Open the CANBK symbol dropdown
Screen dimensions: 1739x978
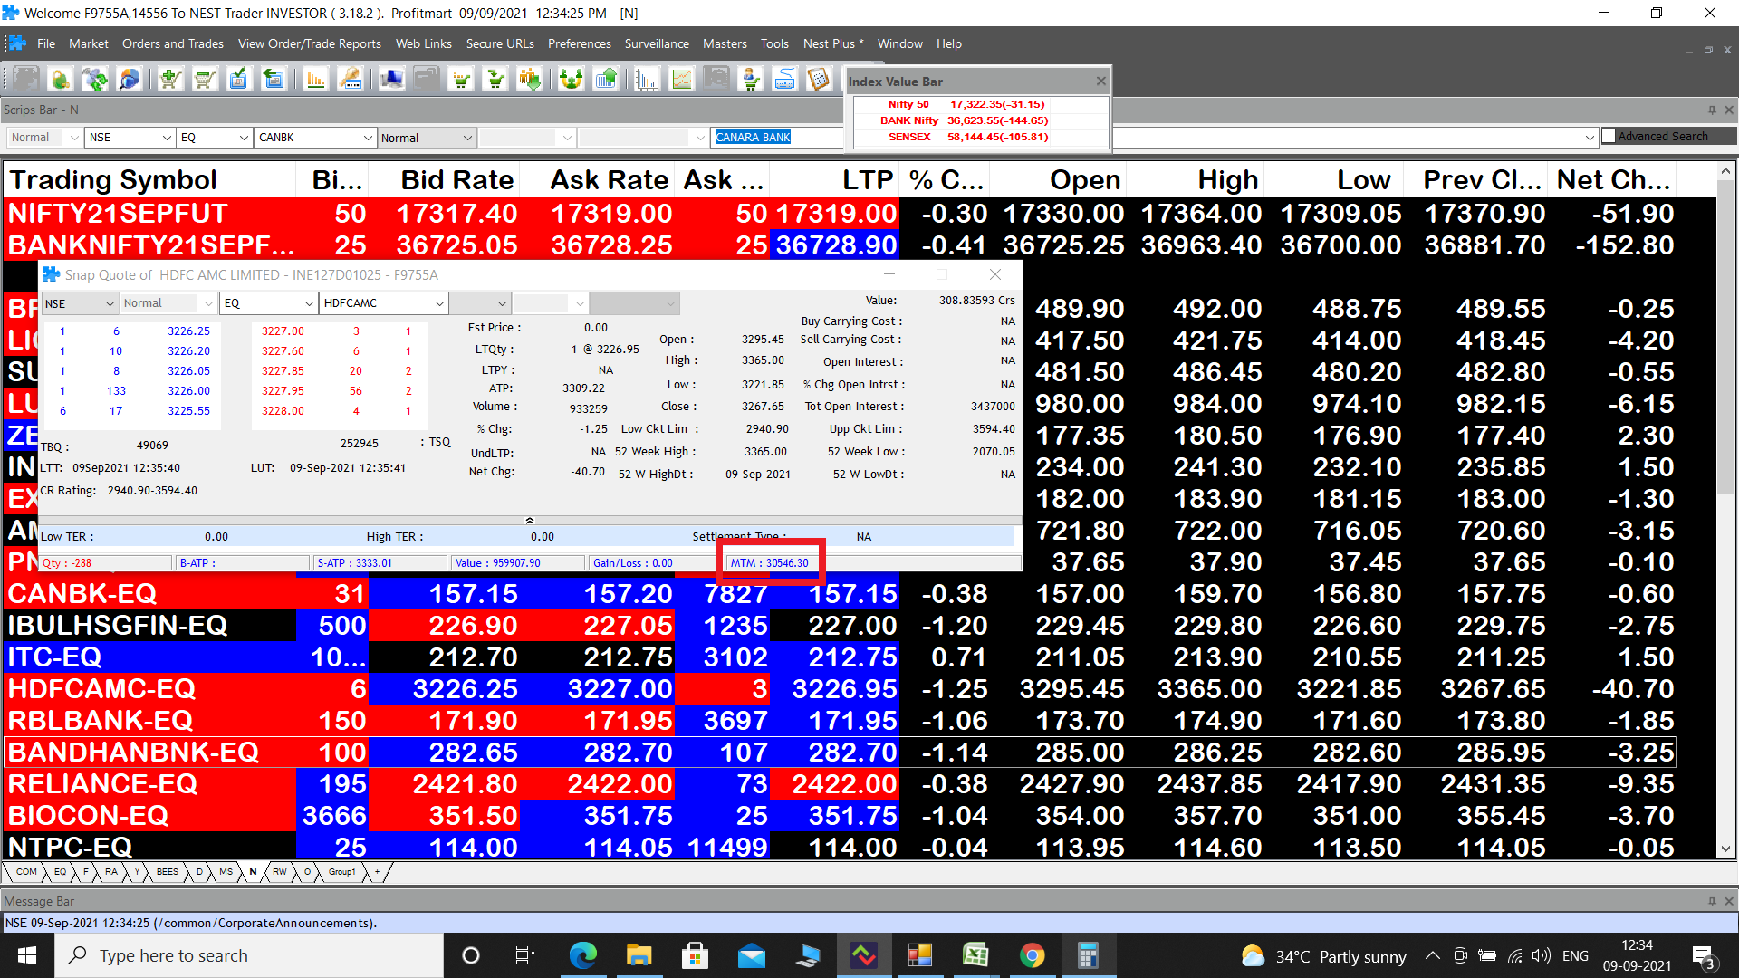coord(368,138)
